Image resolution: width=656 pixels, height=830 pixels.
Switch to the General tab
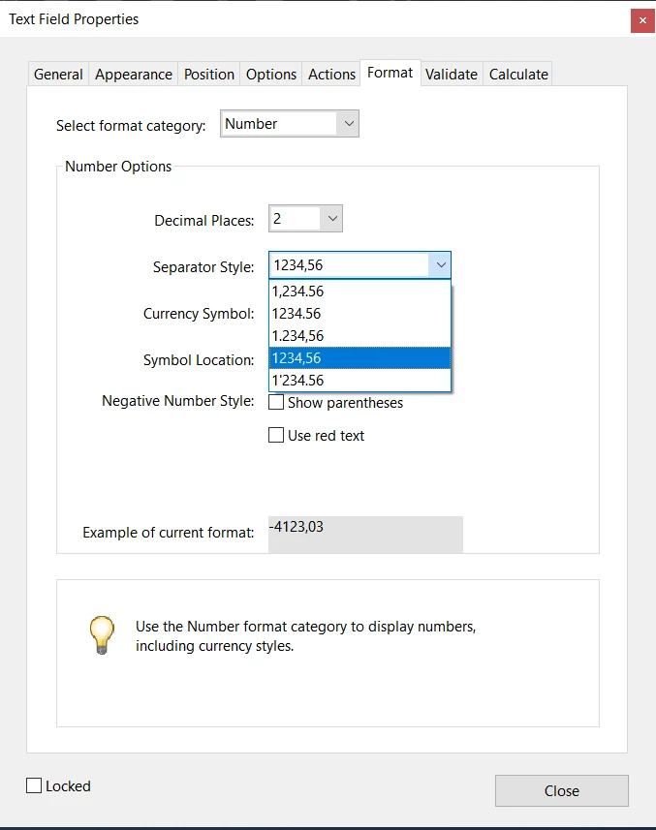58,75
